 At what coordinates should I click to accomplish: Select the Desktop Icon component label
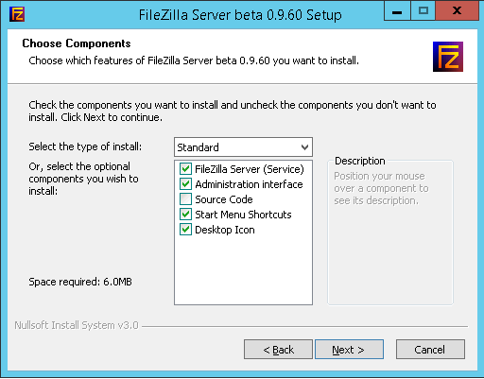[x=225, y=230]
